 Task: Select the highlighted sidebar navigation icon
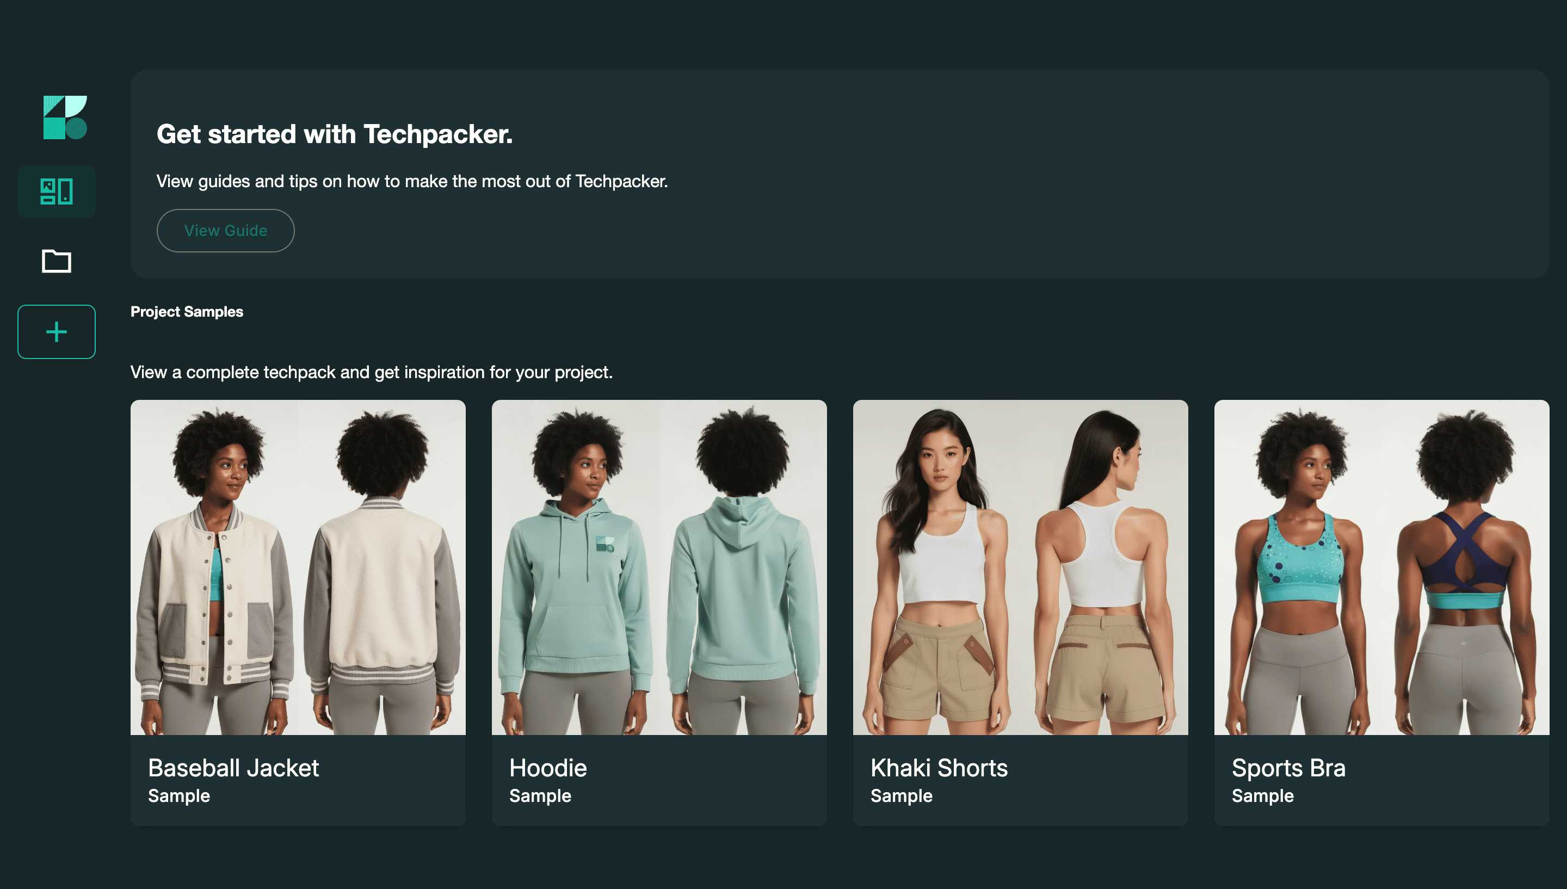point(56,191)
